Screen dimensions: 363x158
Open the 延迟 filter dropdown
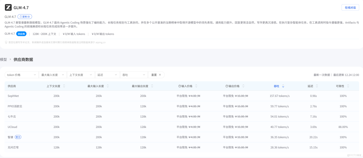[107, 75]
